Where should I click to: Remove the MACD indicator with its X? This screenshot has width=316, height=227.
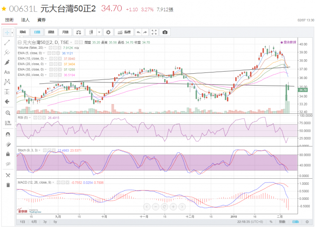[67, 183]
